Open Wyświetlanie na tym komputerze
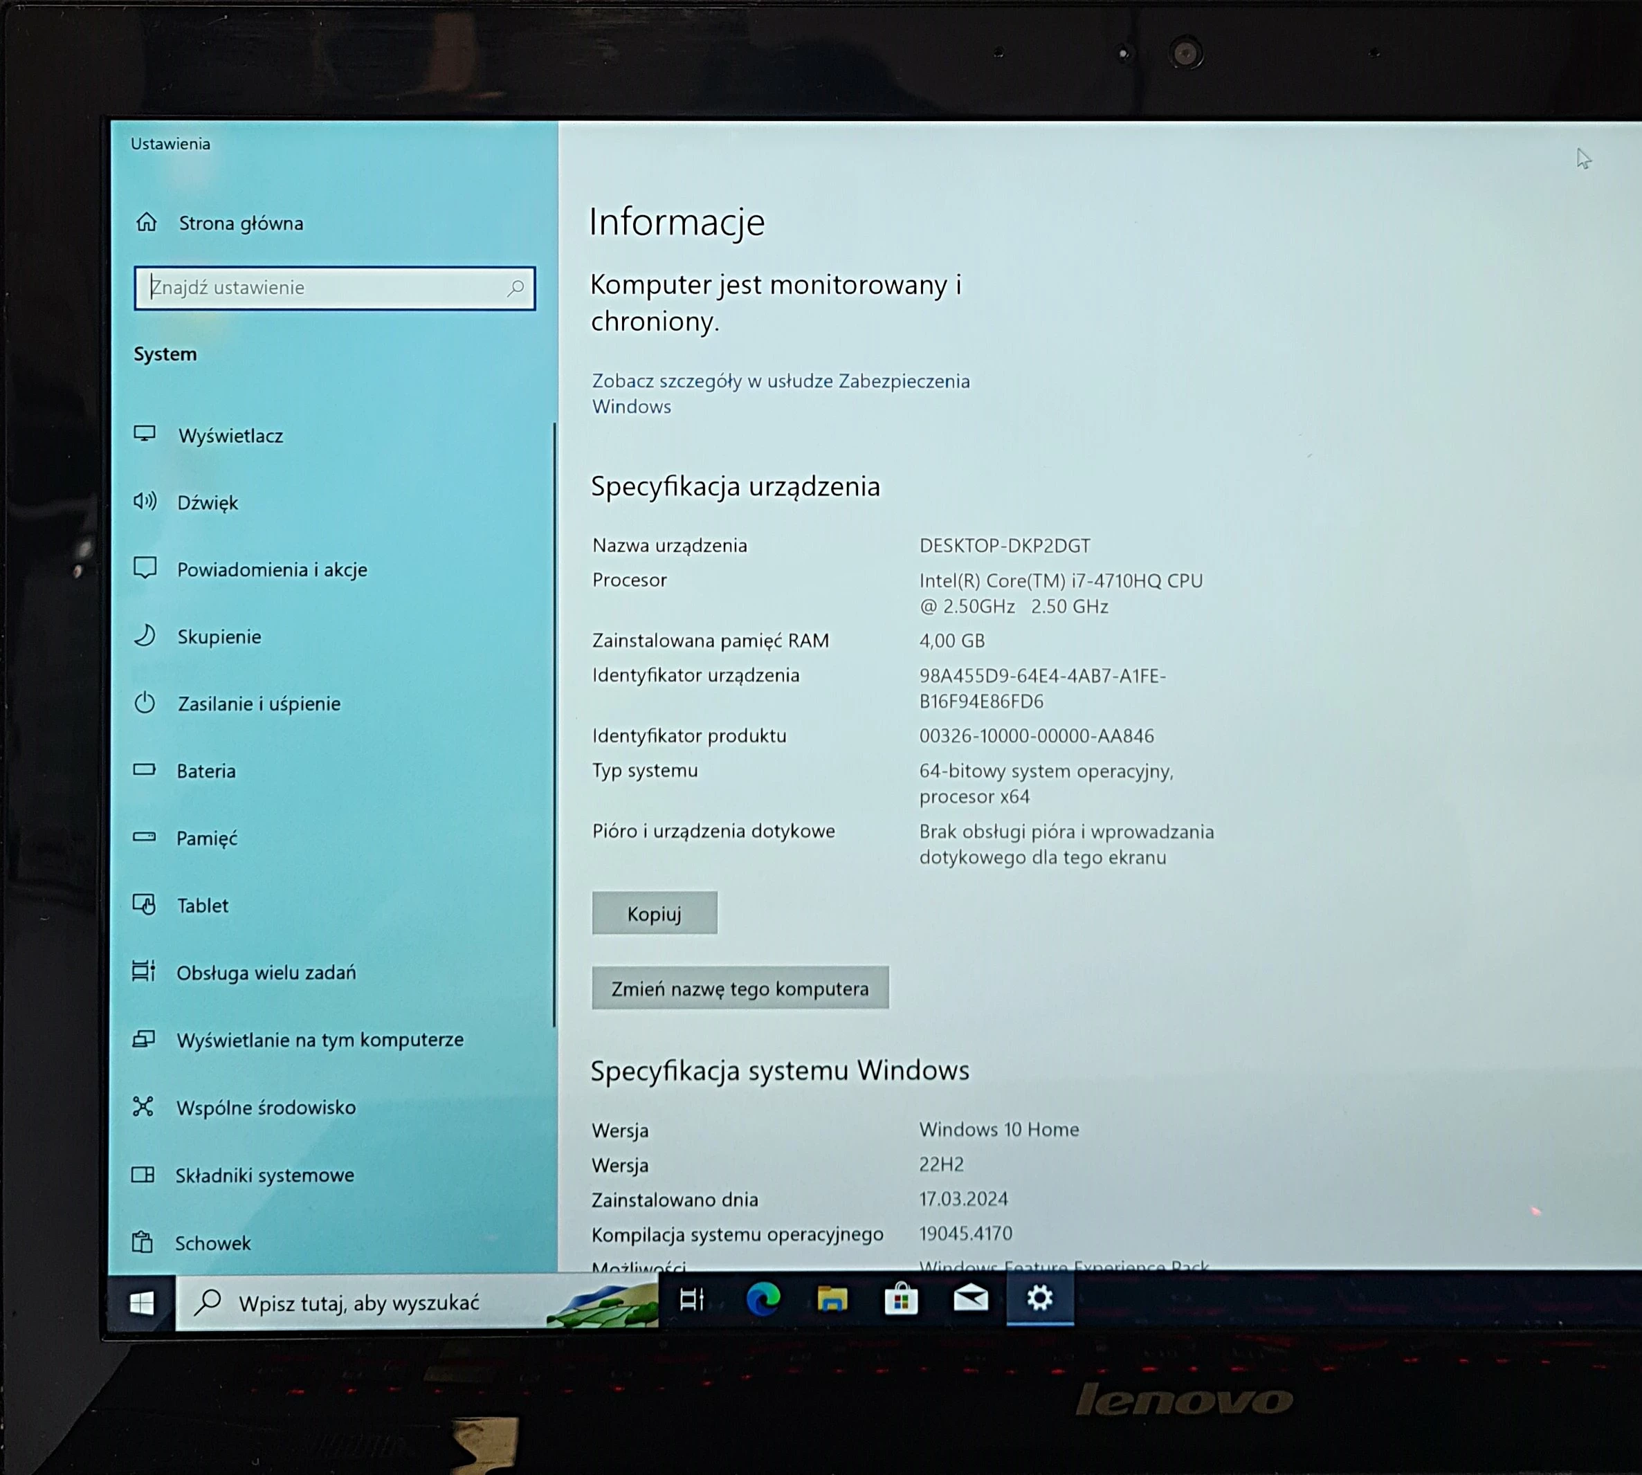Screen dimensions: 1642x1475 pos(320,1040)
